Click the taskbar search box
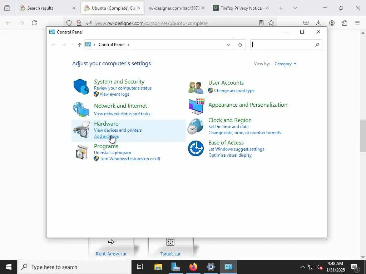366x274 pixels. (x=74, y=267)
